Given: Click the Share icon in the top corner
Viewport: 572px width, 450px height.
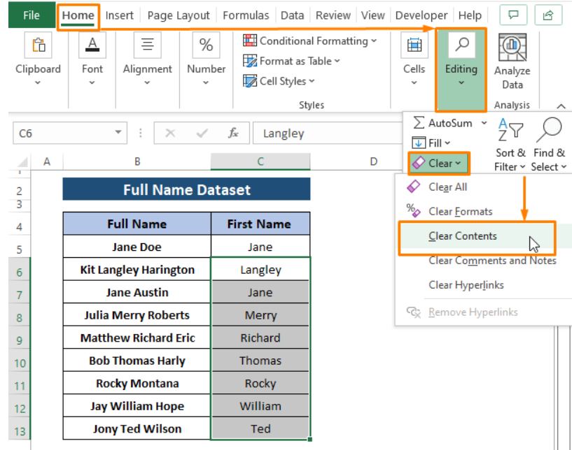Looking at the screenshot, I should [x=550, y=15].
